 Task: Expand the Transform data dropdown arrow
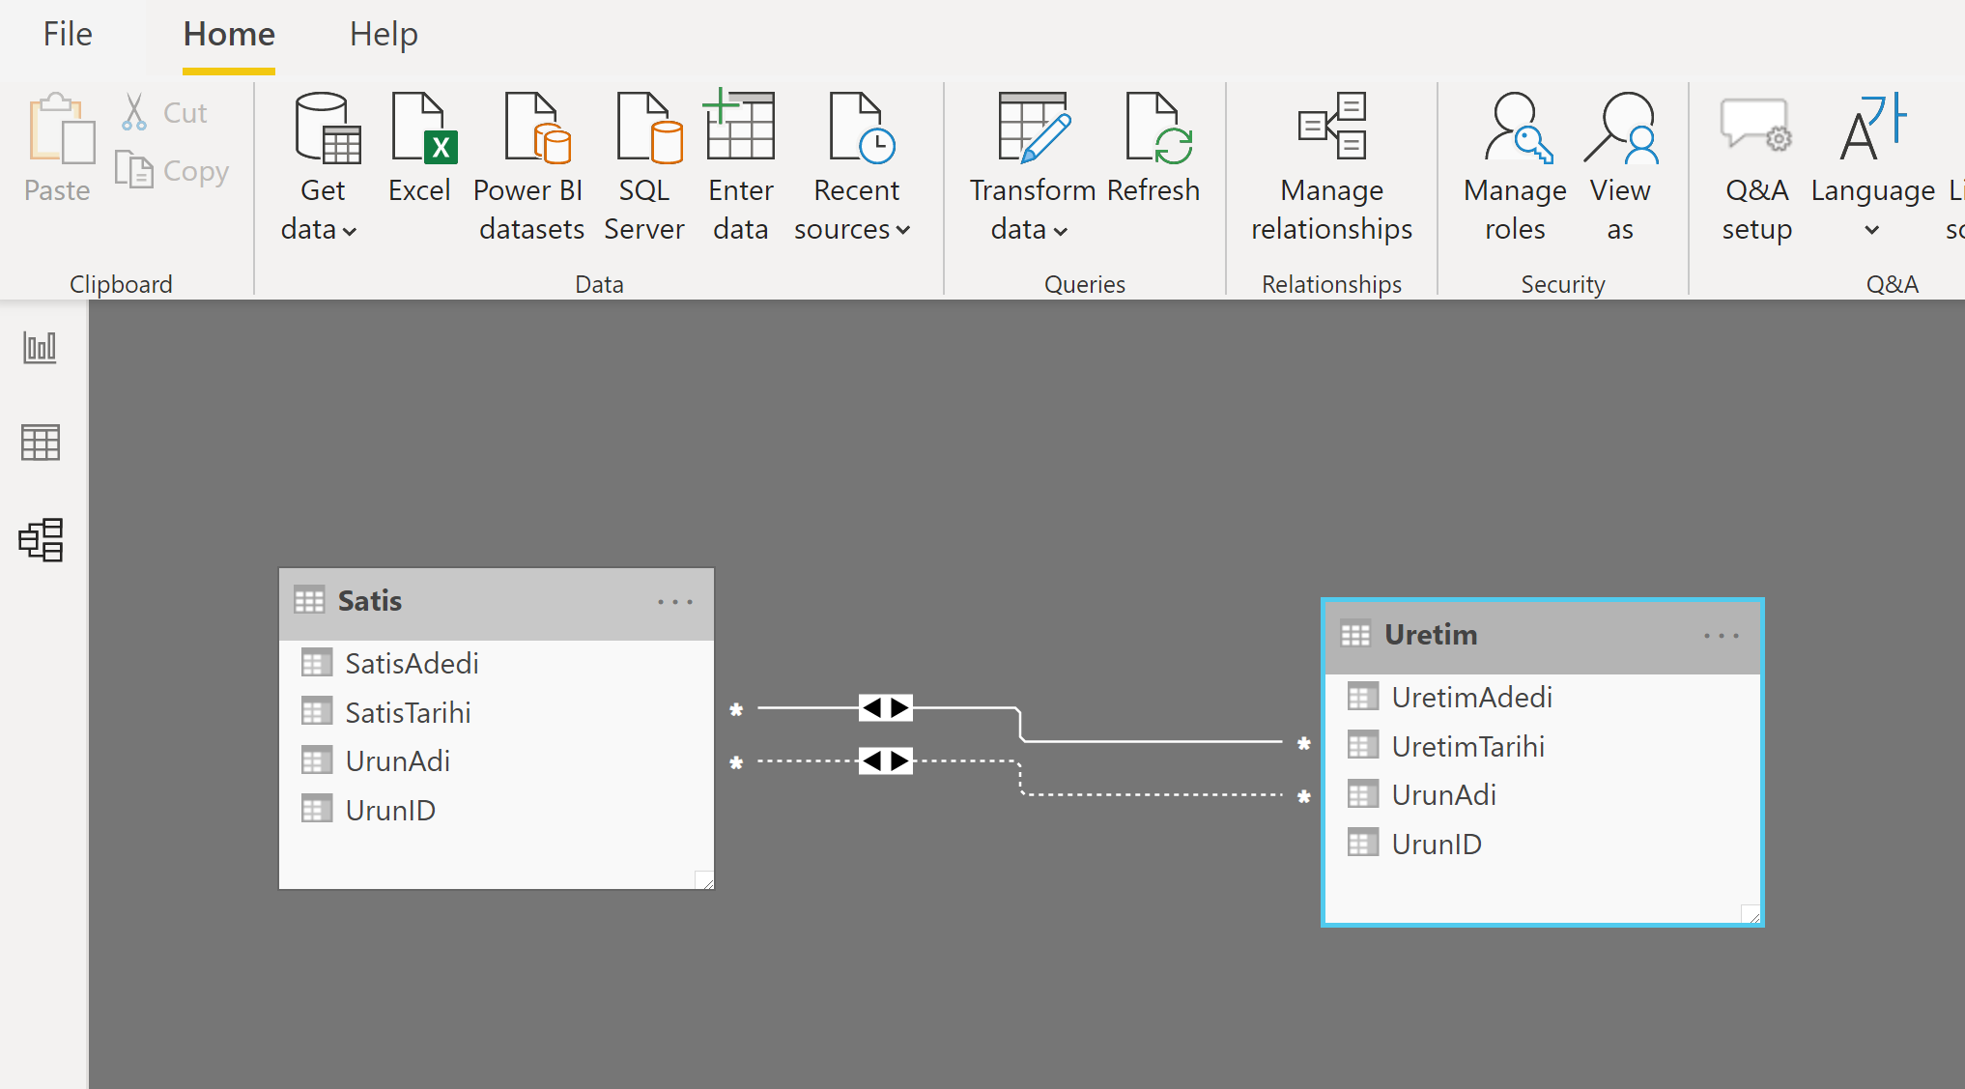[x=1061, y=231]
